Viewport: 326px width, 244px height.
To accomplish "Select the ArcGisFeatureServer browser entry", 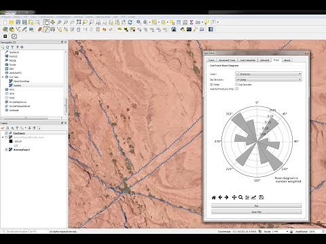I will click(x=20, y=106).
